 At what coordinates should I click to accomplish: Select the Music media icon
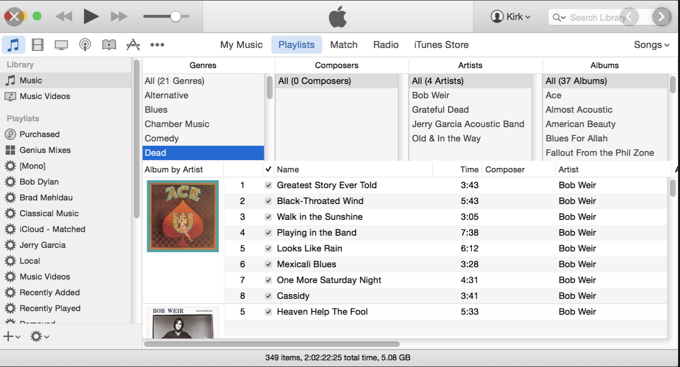click(x=13, y=45)
